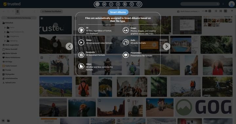The width and height of the screenshot is (236, 124).
Task: Click Benutzerdefinierte Sortierung button
Action: [x=19, y=18]
